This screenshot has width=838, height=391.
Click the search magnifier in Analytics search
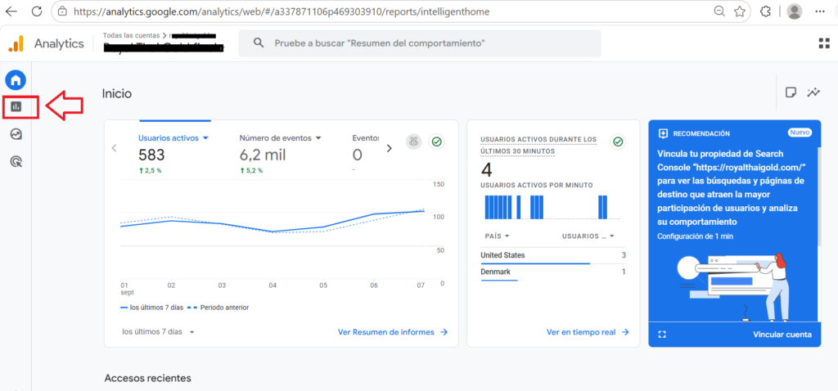pyautogui.click(x=259, y=43)
